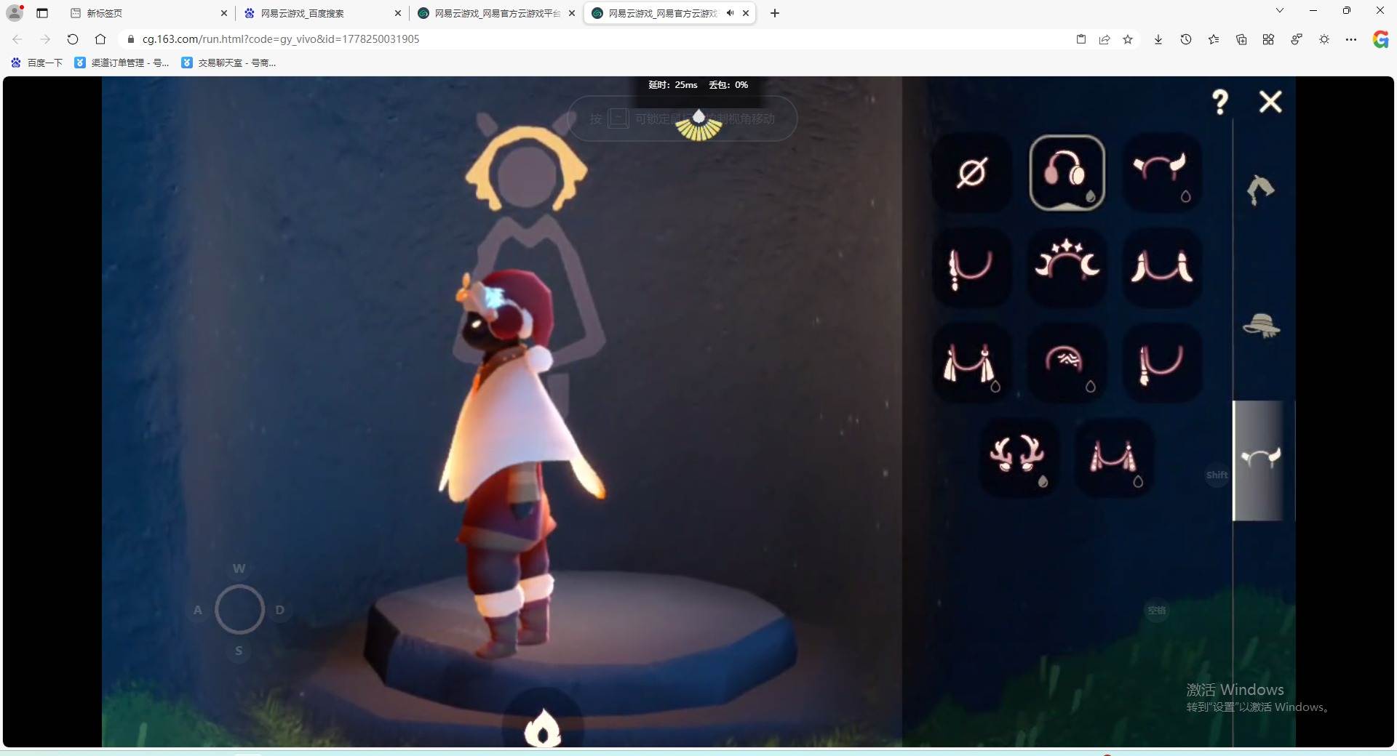Open the closet help question mark
This screenshot has width=1397, height=756.
click(x=1220, y=102)
